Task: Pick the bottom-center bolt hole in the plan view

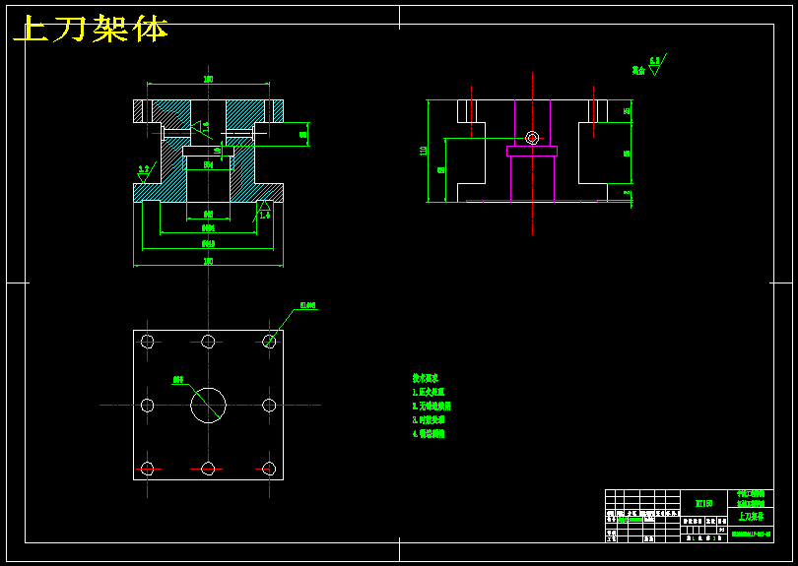Action: 208,469
